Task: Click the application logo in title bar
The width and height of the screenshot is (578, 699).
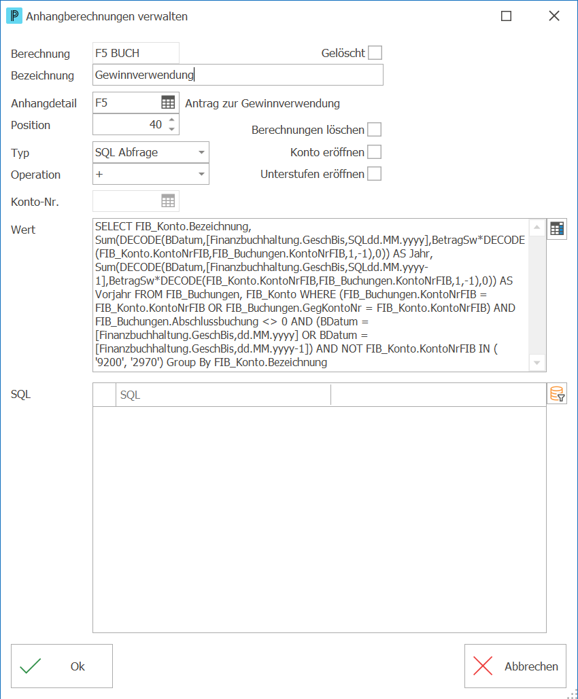Action: tap(14, 16)
